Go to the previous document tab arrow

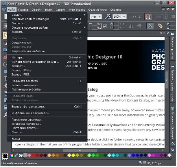tap(161, 33)
